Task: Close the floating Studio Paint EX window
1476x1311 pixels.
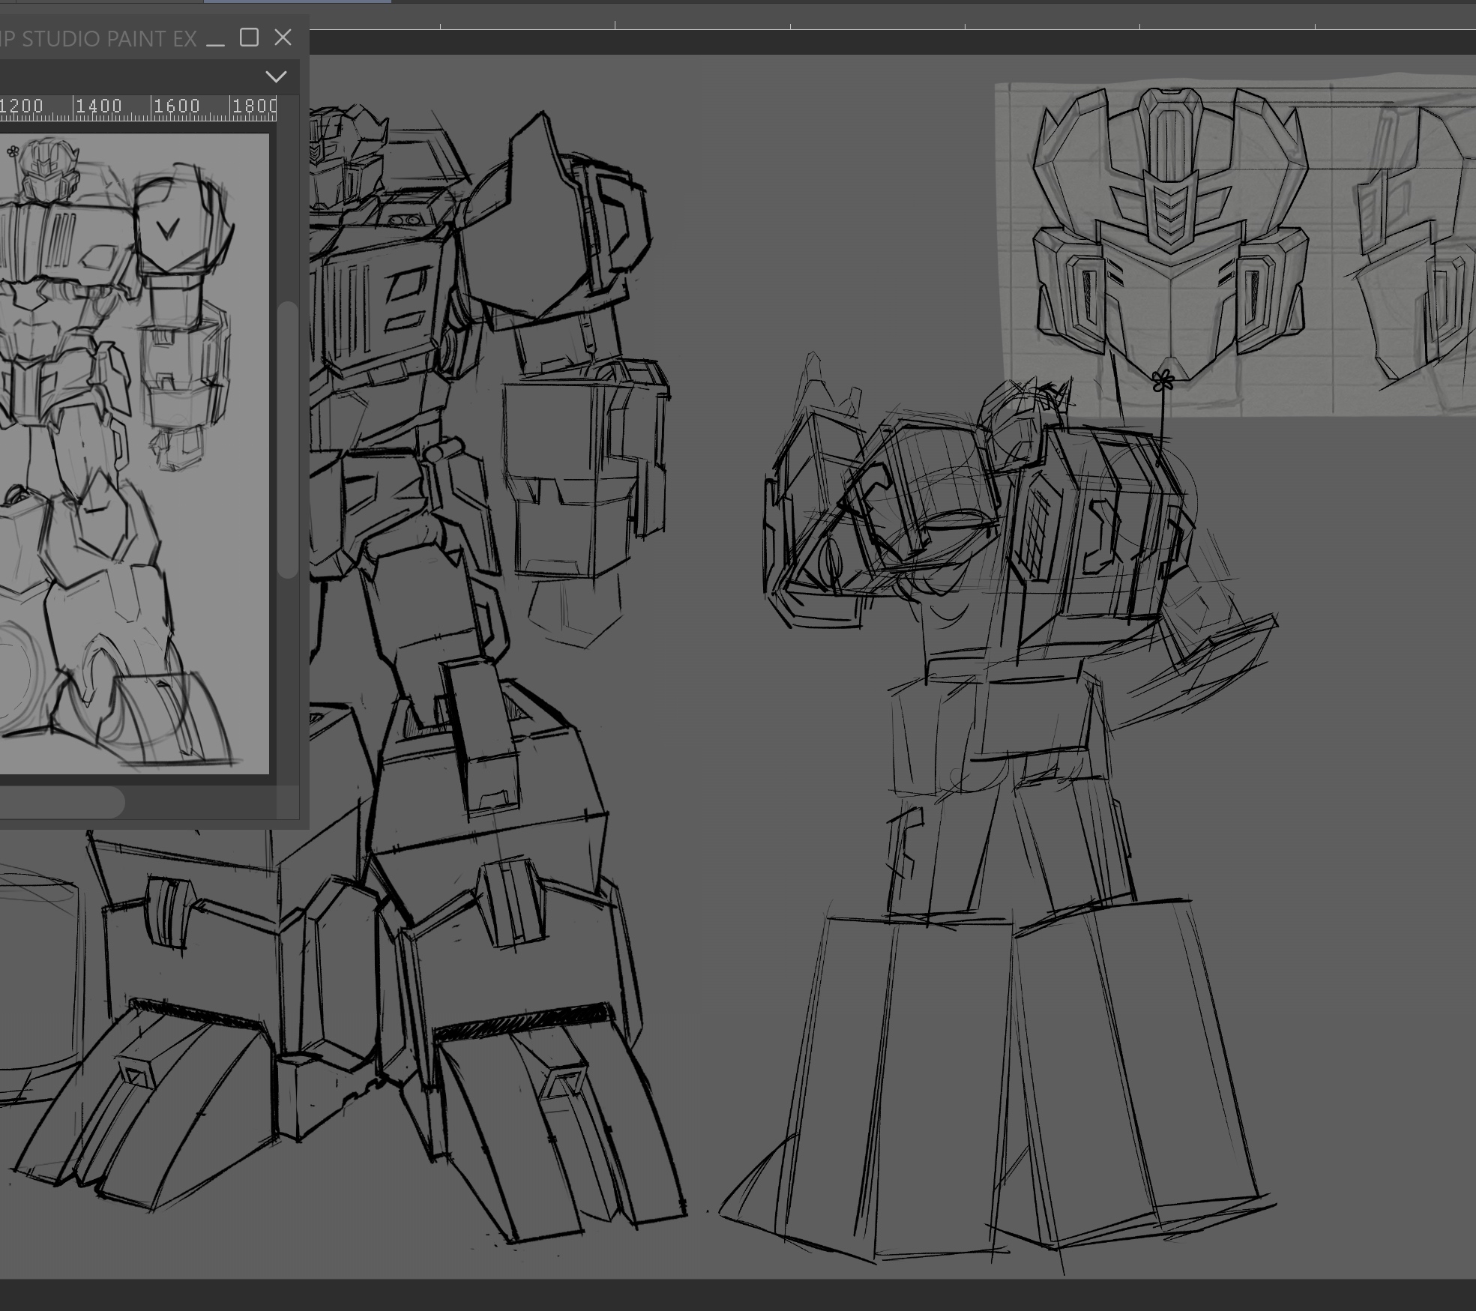Action: click(283, 37)
